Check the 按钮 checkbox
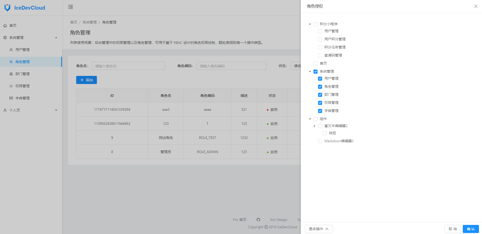 click(x=325, y=133)
